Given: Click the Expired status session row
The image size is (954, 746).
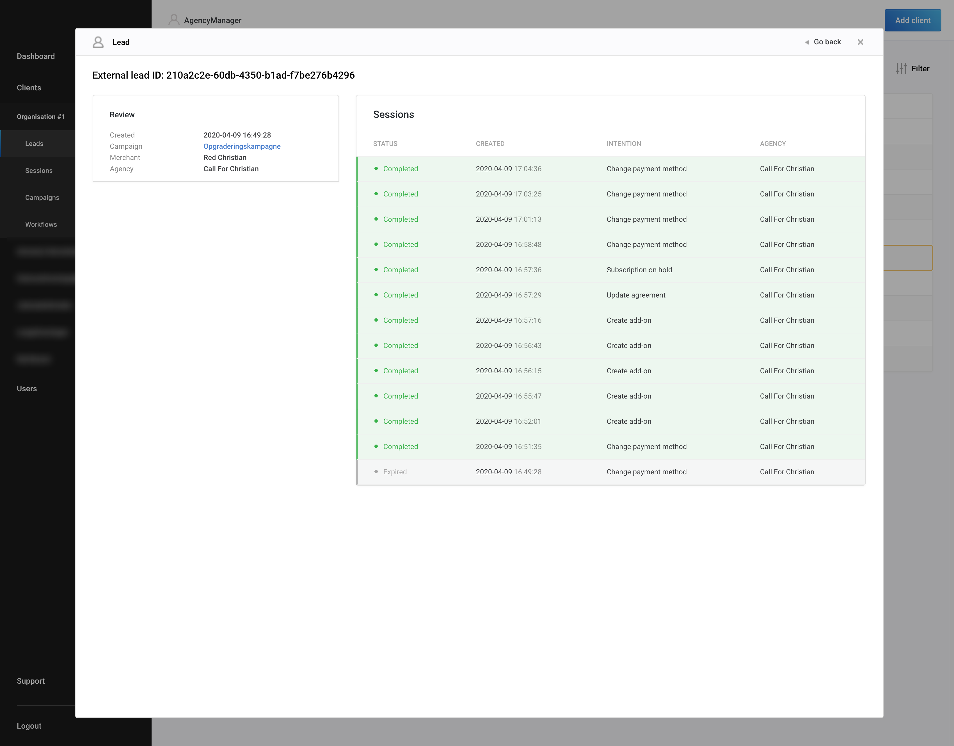Looking at the screenshot, I should [611, 472].
